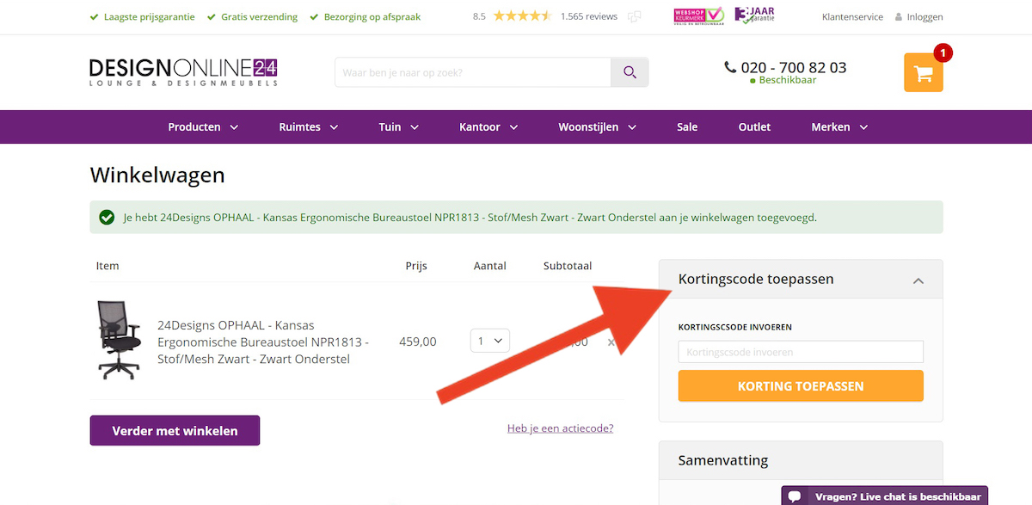Go to the Sale page

[687, 126]
